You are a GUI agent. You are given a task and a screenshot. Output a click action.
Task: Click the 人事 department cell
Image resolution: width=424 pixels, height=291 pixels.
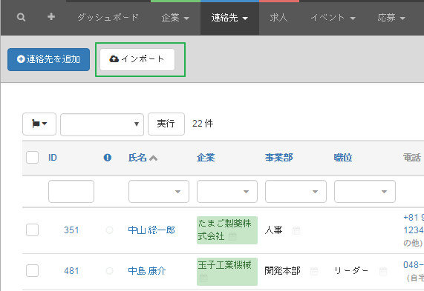click(x=274, y=230)
